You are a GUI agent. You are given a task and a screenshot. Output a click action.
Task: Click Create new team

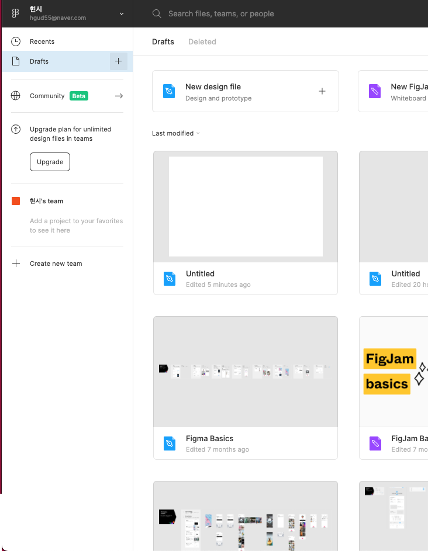coord(56,264)
